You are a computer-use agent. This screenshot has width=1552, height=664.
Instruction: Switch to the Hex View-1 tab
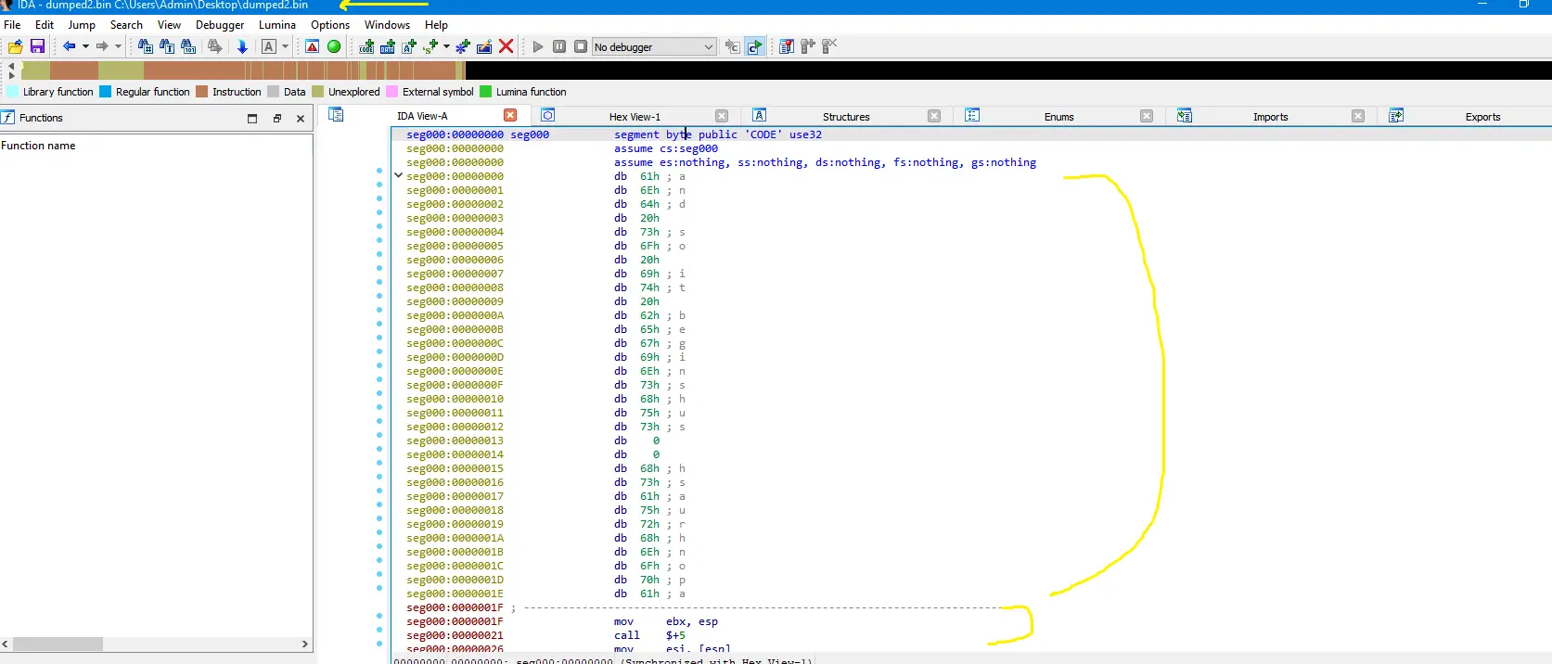coord(635,117)
